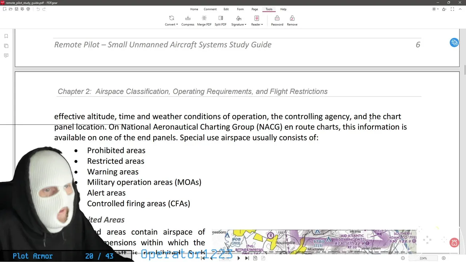
Task: Click 'Warning areas' bullet text
Action: (x=112, y=172)
